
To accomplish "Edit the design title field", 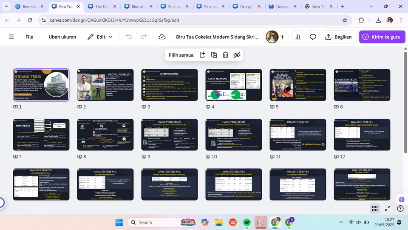I will pos(217,37).
